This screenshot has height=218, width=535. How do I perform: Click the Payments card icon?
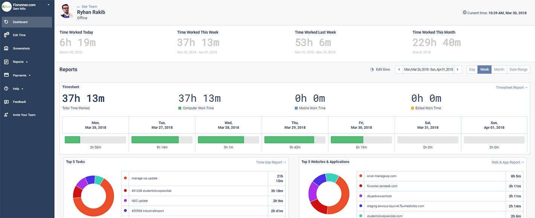6,75
